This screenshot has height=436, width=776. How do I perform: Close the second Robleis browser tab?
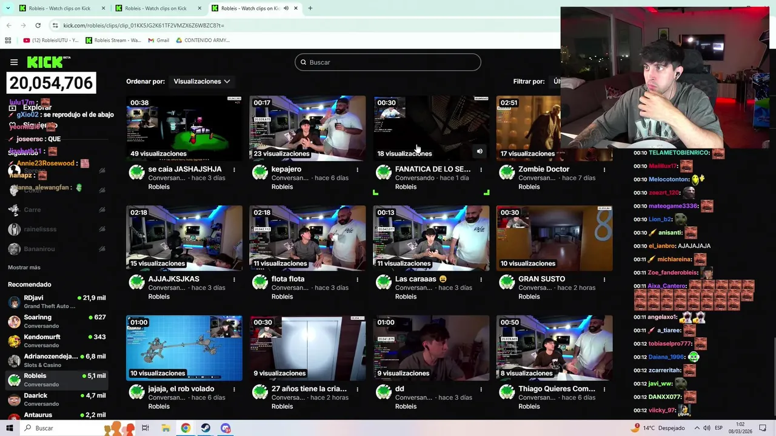[199, 8]
